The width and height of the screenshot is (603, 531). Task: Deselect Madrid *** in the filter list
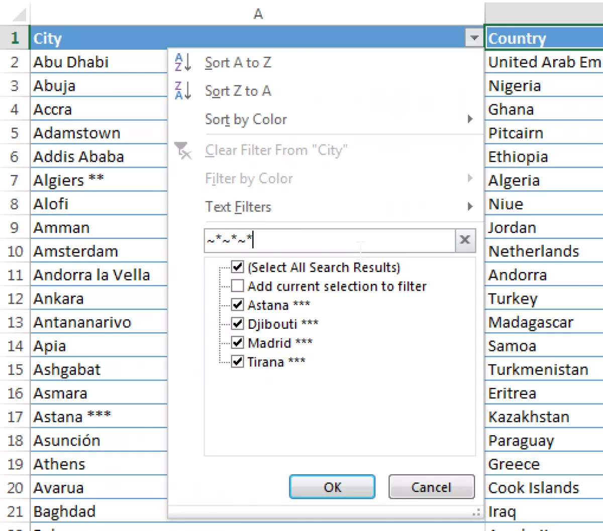pos(238,343)
